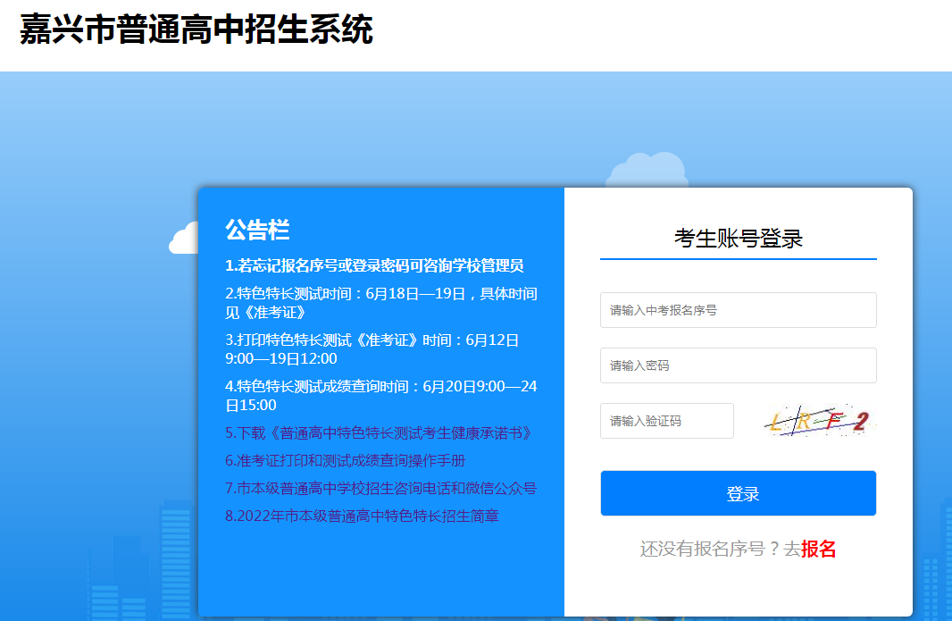Select notice 1 about forgotten 报名序号

tap(374, 266)
